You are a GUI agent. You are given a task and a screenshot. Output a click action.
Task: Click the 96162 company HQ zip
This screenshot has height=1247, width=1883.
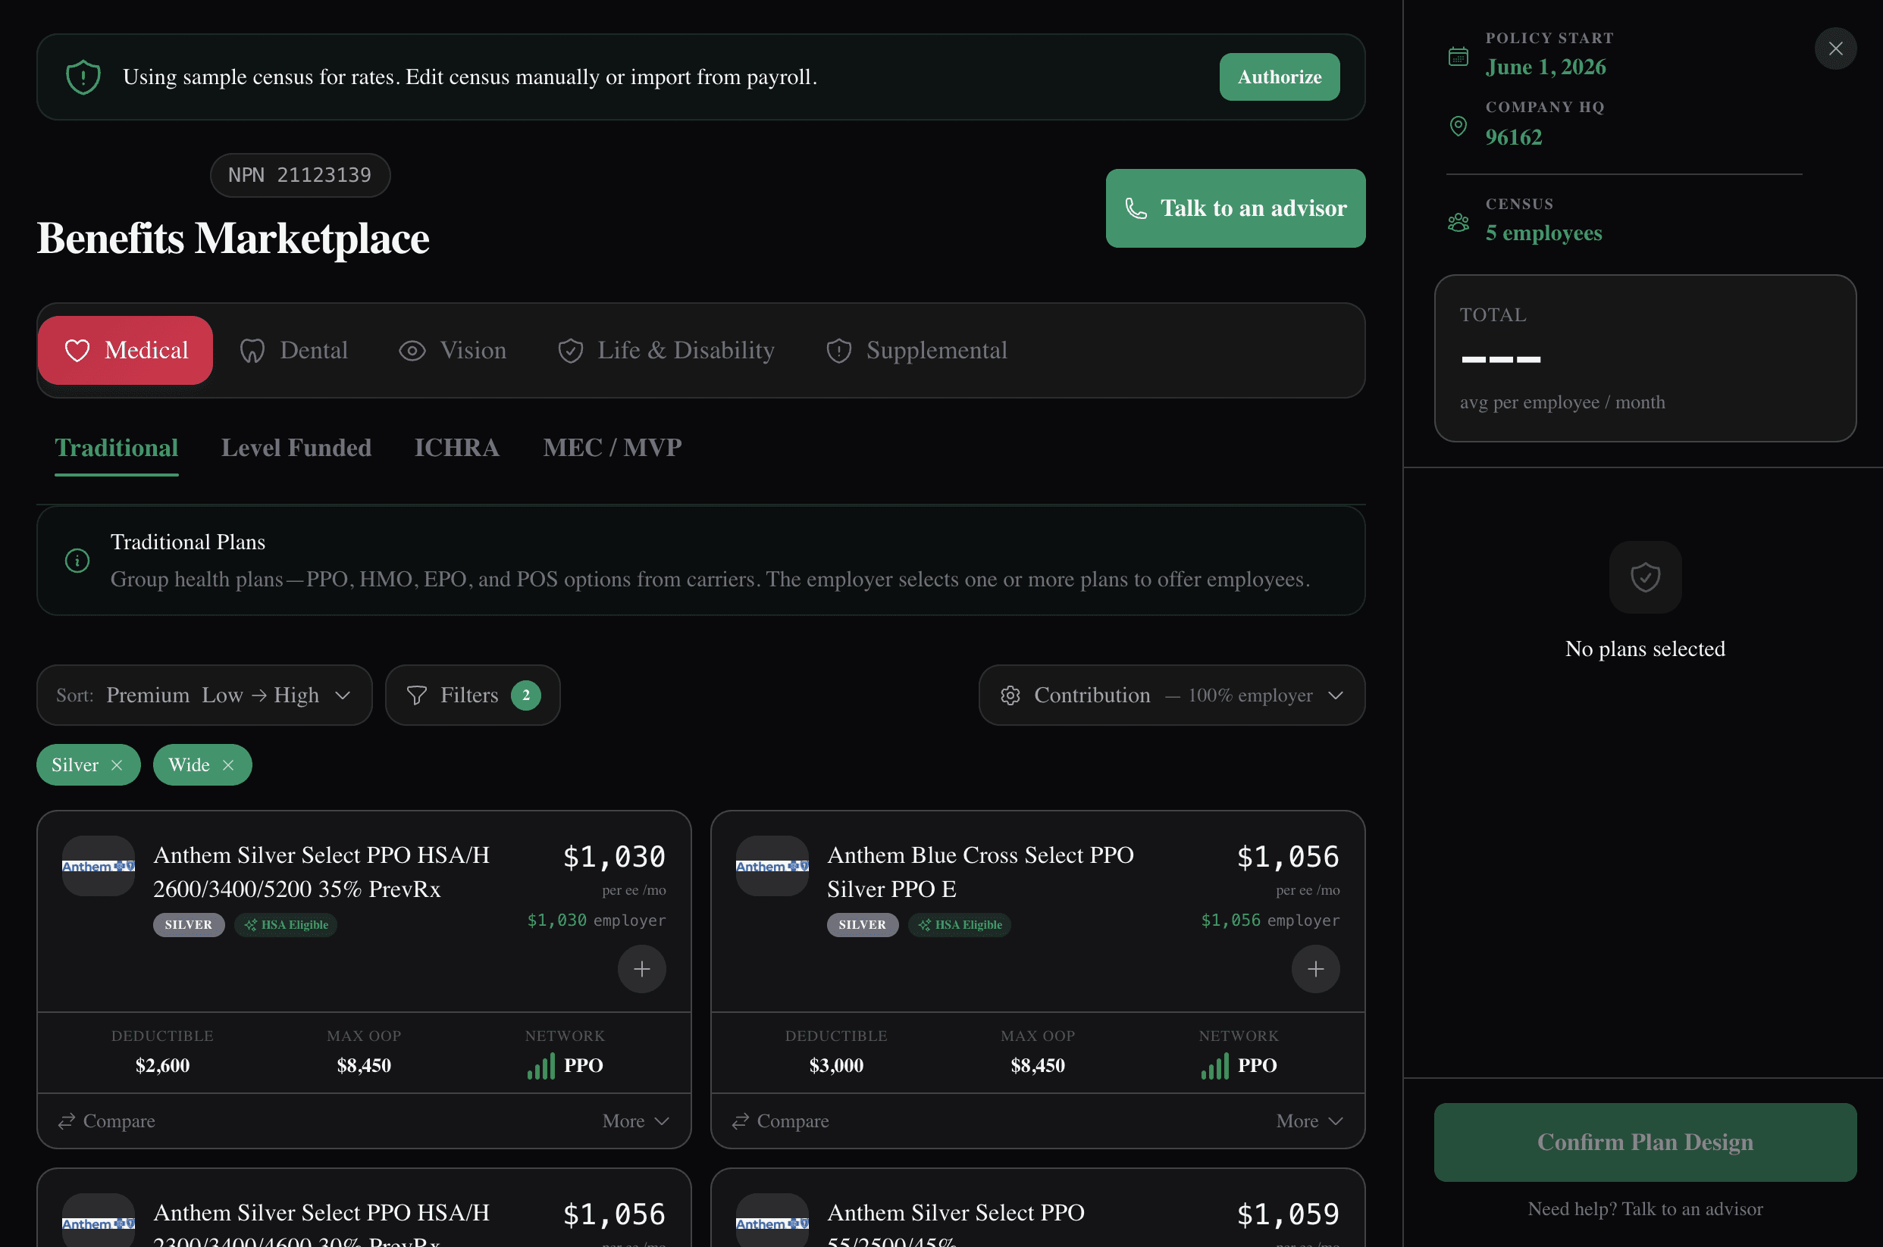(1514, 137)
